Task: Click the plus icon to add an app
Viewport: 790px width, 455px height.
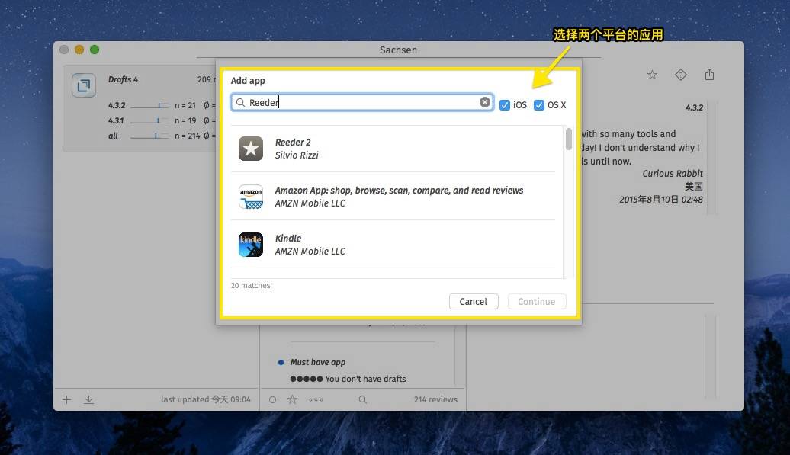Action: [66, 399]
